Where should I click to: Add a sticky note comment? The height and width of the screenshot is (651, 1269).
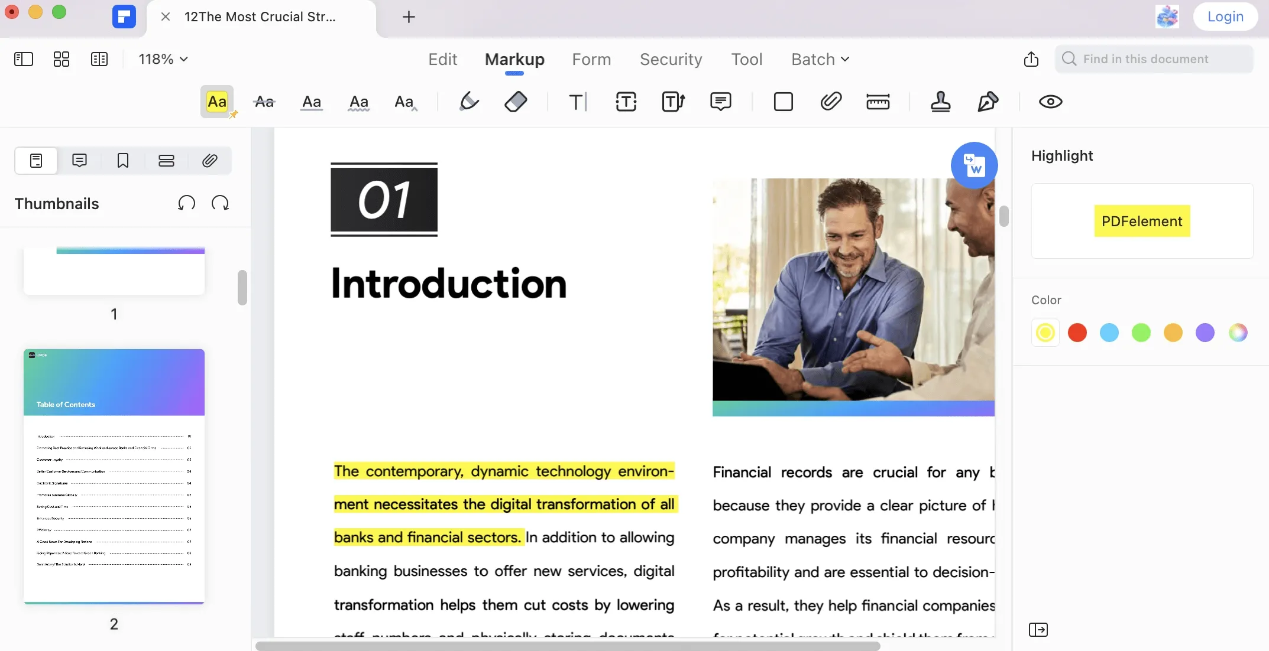[x=720, y=102]
